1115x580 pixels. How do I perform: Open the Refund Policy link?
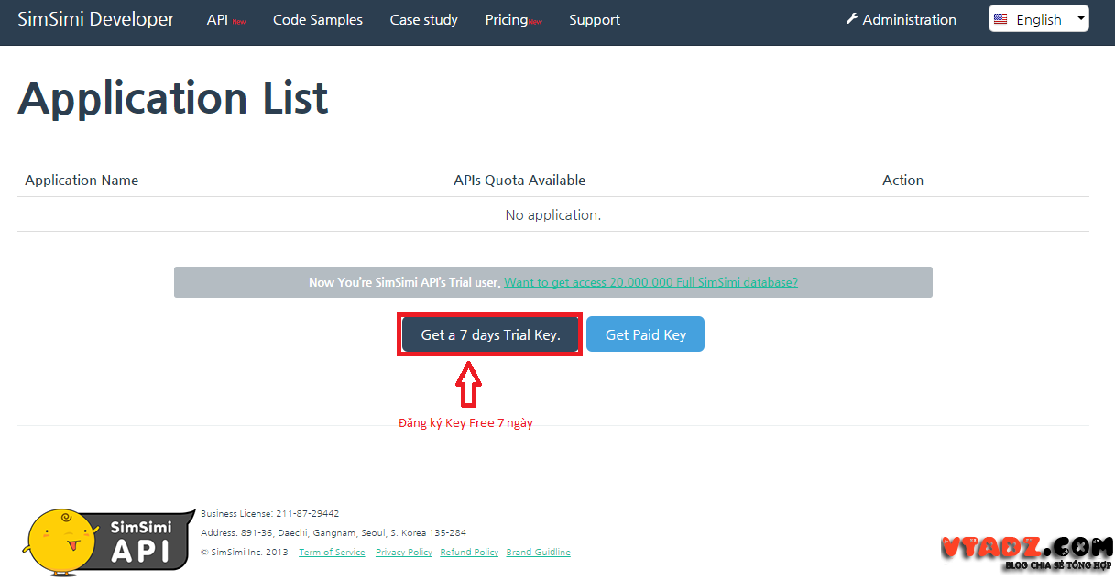469,553
